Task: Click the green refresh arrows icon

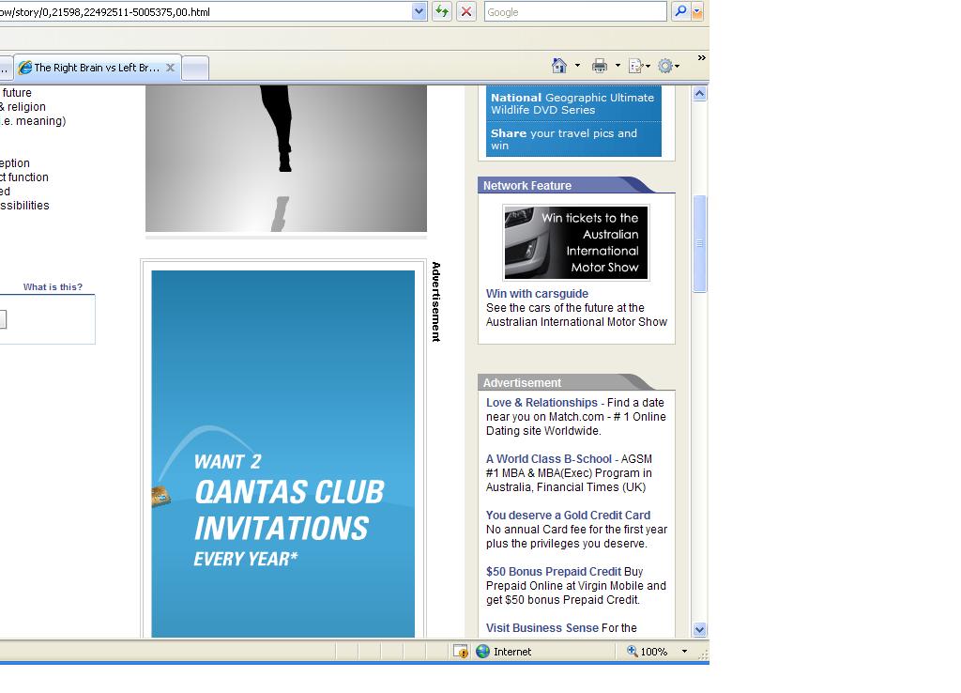Action: [442, 11]
